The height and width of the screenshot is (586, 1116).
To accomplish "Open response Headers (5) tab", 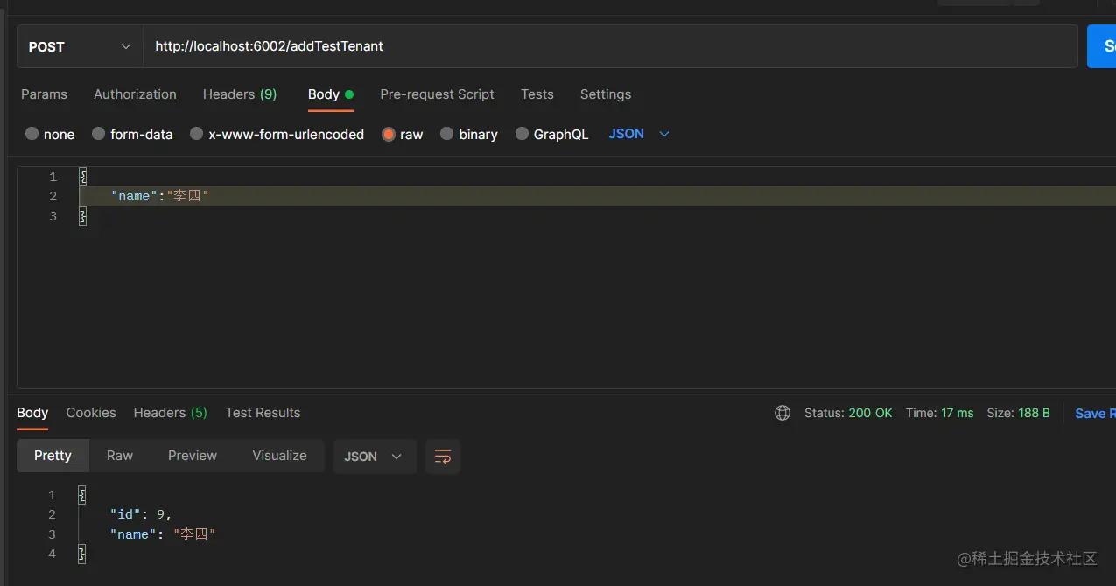I will (x=171, y=413).
